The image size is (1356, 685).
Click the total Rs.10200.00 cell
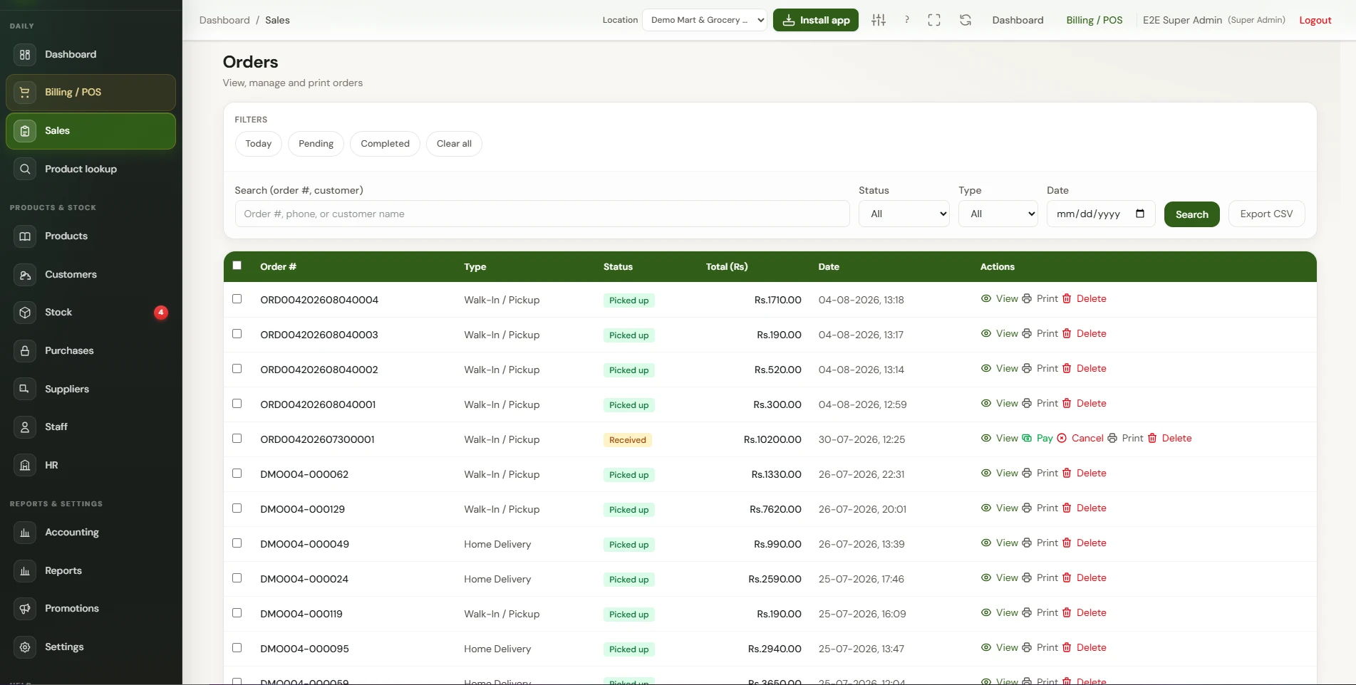click(772, 439)
